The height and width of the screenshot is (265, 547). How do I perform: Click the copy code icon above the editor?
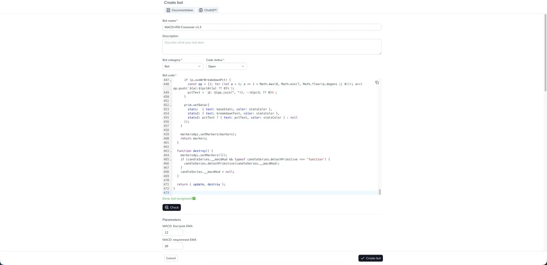coord(377,82)
